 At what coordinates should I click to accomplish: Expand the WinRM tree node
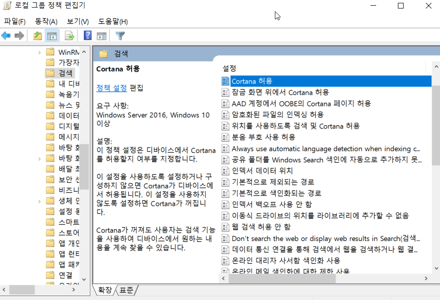(x=40, y=52)
